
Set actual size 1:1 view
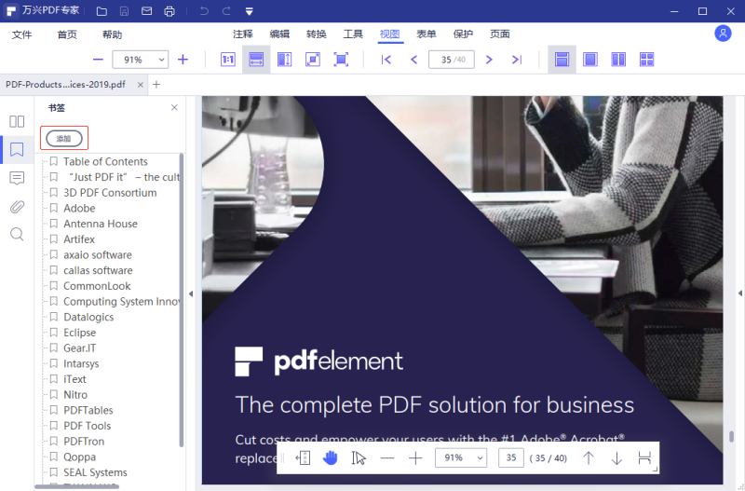[x=228, y=60]
